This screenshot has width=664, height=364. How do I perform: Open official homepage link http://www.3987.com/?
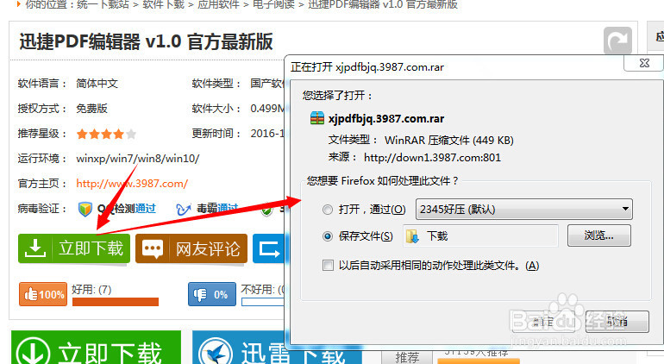132,184
